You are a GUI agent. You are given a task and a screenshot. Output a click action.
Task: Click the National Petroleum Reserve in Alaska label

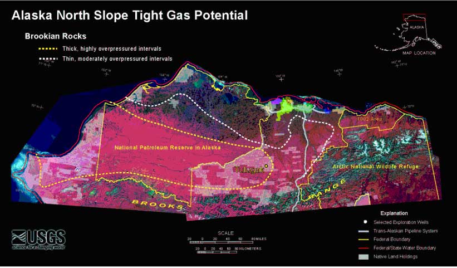coord(168,148)
